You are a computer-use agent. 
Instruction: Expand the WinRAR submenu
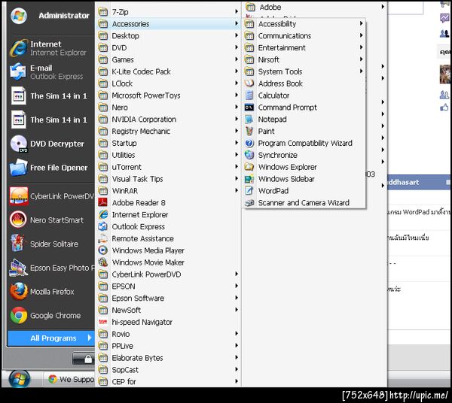coord(168,191)
